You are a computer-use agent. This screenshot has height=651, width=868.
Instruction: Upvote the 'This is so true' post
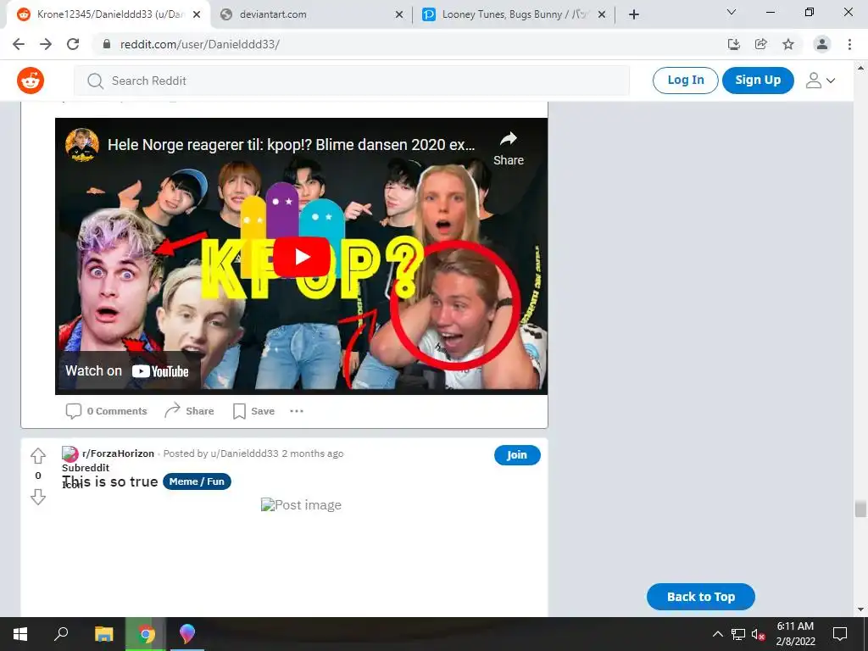click(37, 455)
